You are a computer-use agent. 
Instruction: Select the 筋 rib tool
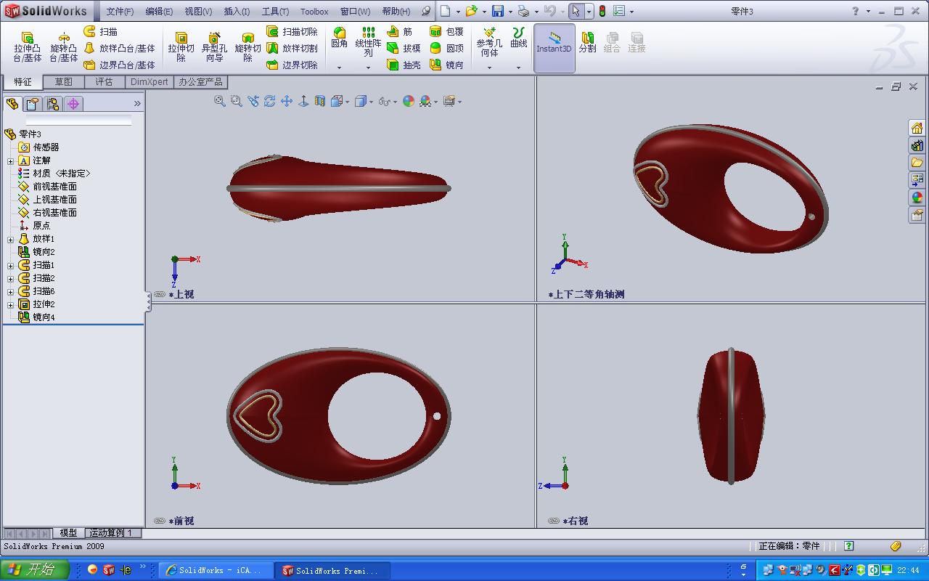coord(400,31)
